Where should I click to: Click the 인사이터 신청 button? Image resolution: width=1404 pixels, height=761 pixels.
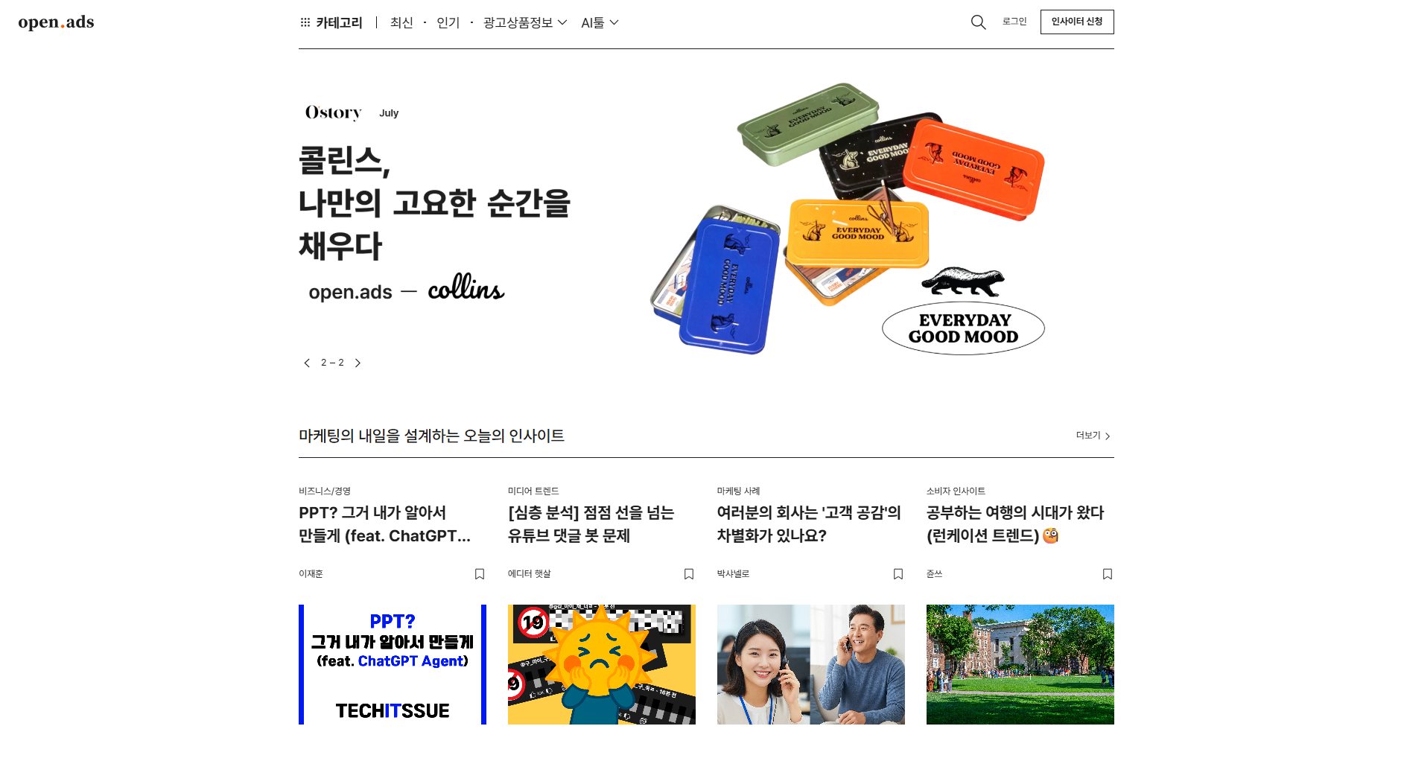(x=1077, y=22)
